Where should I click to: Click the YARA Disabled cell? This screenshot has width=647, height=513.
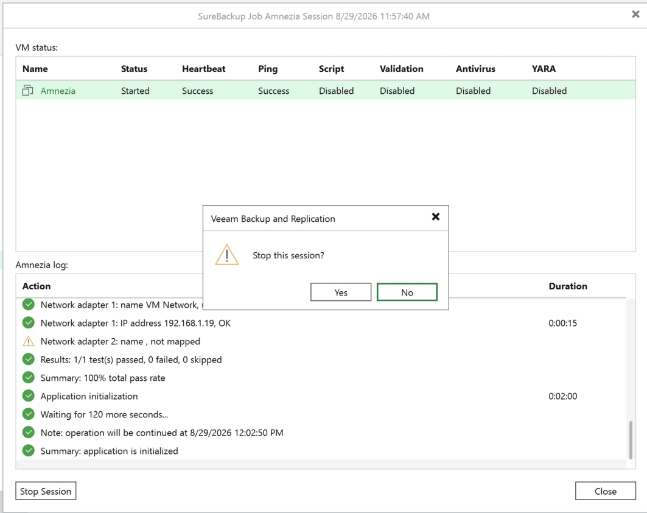(x=549, y=91)
